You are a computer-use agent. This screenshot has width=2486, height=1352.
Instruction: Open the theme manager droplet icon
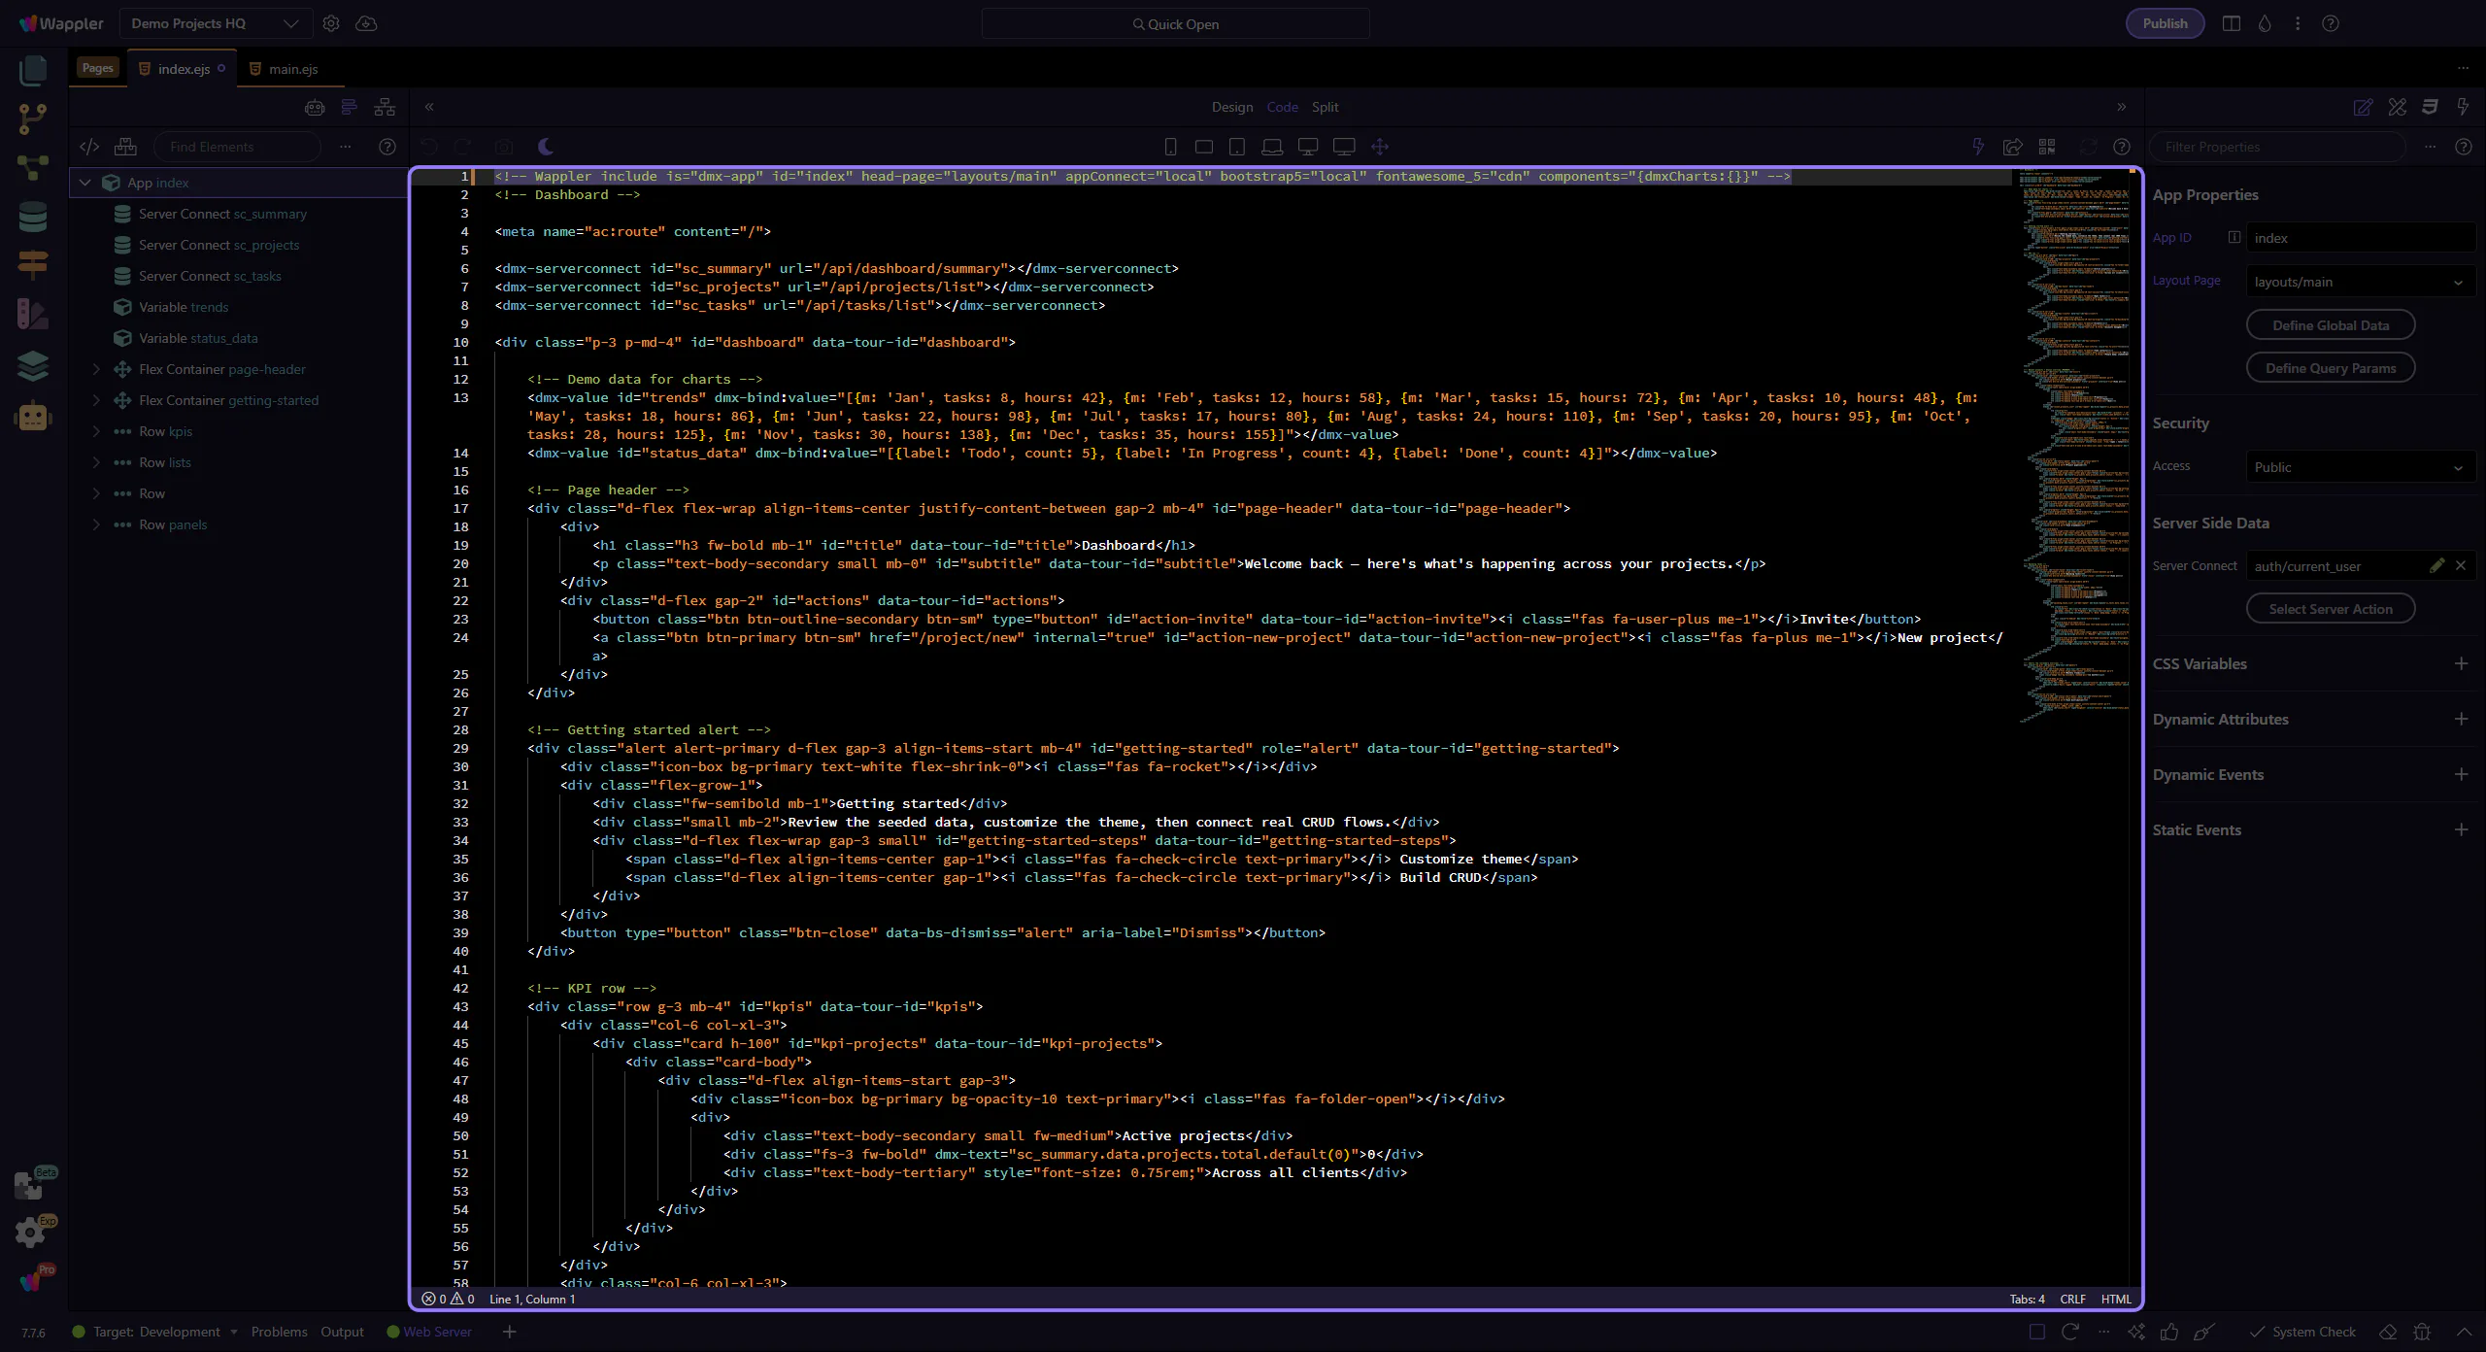(2265, 23)
